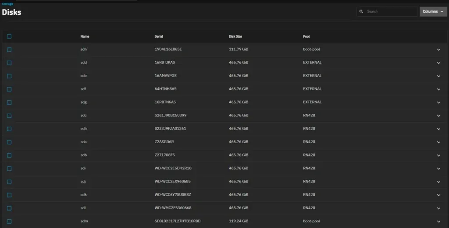The width and height of the screenshot is (449, 228).
Task: Sort by the Serial column header
Action: click(x=159, y=36)
